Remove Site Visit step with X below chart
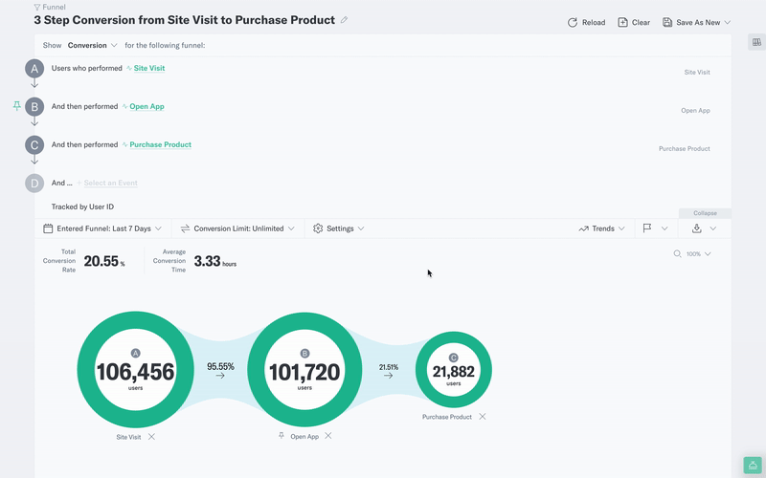This screenshot has height=478, width=766. coord(151,437)
